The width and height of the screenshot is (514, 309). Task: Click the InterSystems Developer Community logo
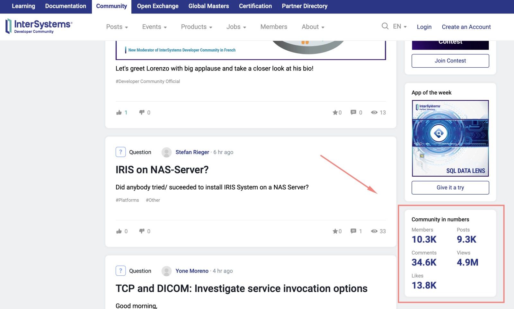click(x=39, y=26)
